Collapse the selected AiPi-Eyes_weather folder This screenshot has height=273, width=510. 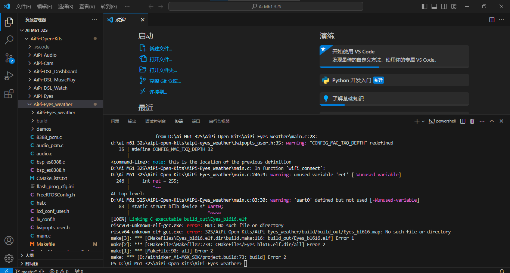pyautogui.click(x=60, y=104)
